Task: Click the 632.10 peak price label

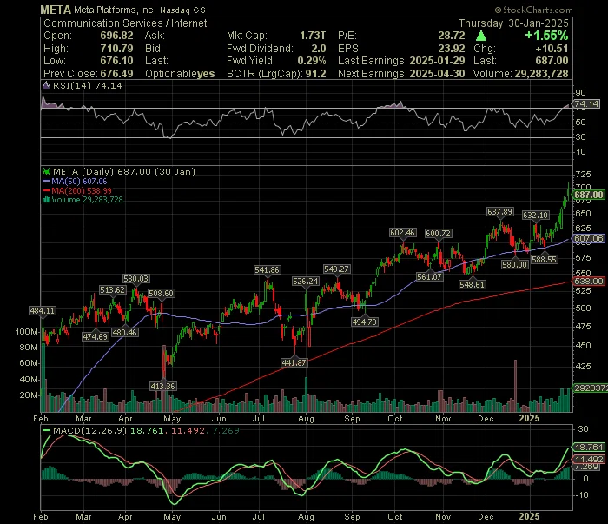Action: click(x=536, y=216)
